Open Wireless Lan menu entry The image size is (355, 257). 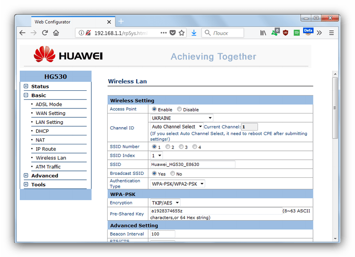click(51, 158)
